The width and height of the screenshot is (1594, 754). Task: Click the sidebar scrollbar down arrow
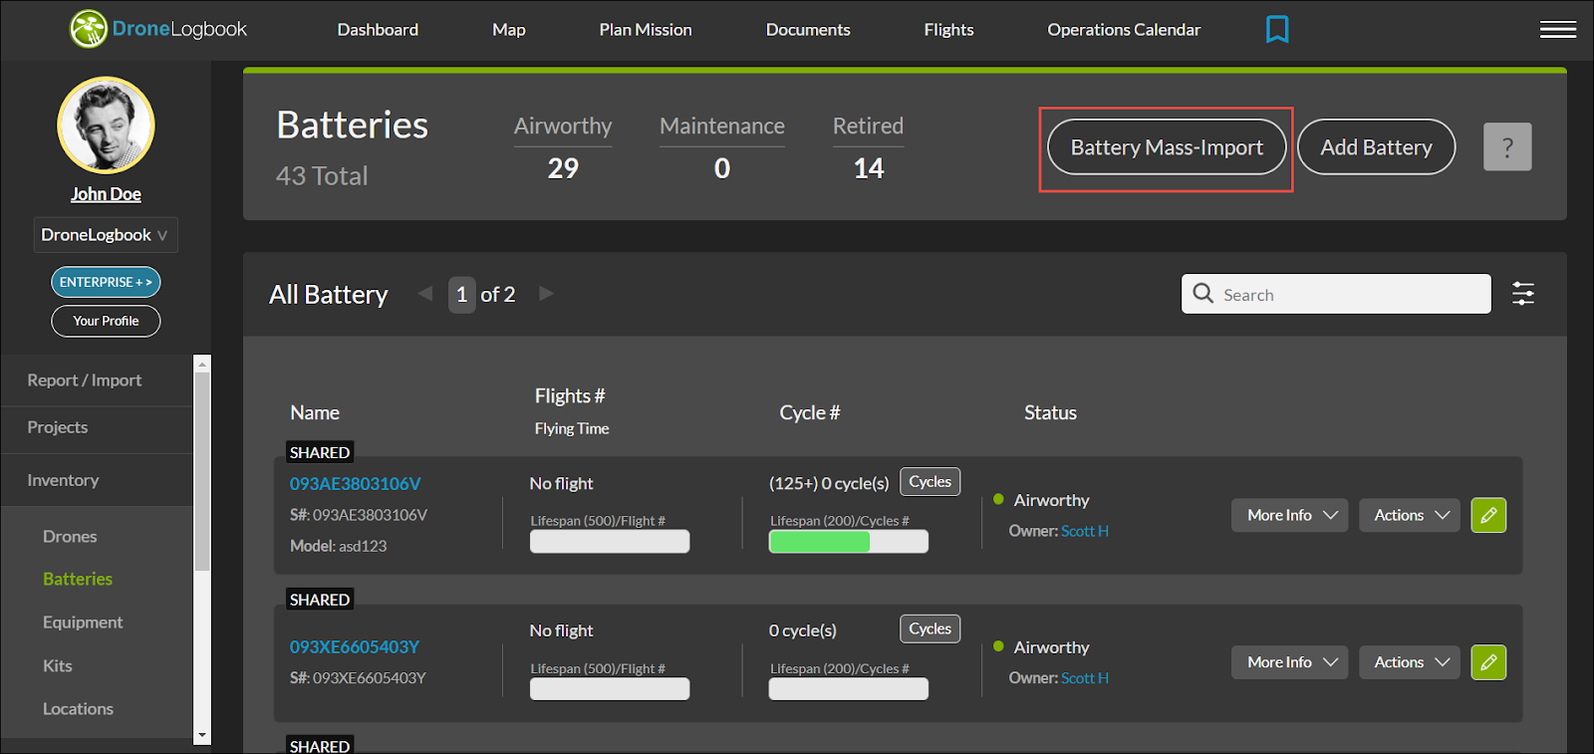[202, 735]
